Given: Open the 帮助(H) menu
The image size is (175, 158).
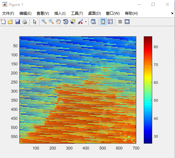Looking at the screenshot, I should click(131, 13).
